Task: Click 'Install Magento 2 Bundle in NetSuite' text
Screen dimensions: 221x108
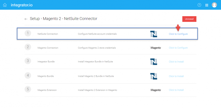Action: point(96,76)
